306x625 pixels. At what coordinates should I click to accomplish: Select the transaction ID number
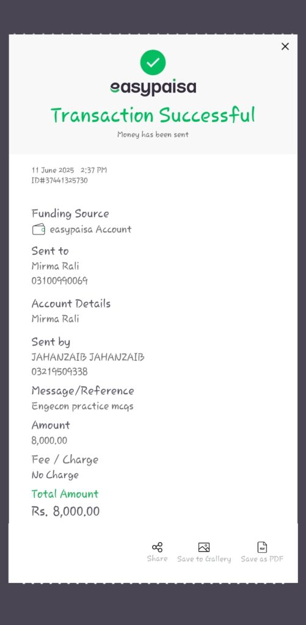click(59, 181)
